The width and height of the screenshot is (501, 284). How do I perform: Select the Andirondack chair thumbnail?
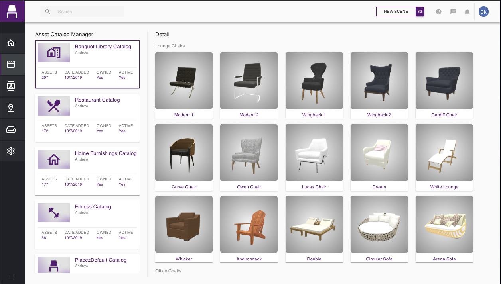tap(249, 225)
